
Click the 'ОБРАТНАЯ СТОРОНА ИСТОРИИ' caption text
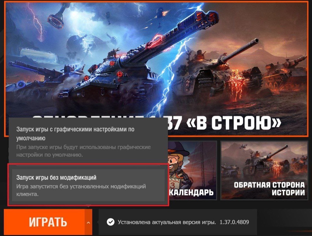[x=269, y=189]
